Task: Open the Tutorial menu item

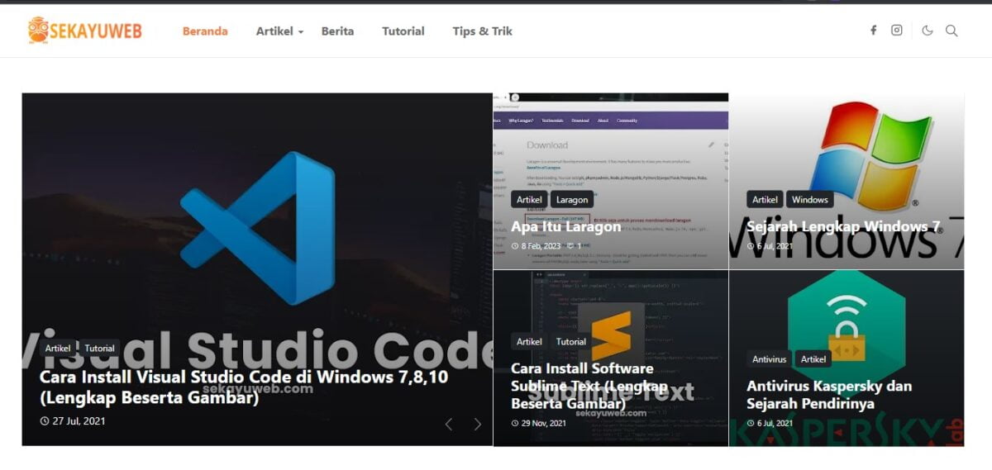Action: 403,31
